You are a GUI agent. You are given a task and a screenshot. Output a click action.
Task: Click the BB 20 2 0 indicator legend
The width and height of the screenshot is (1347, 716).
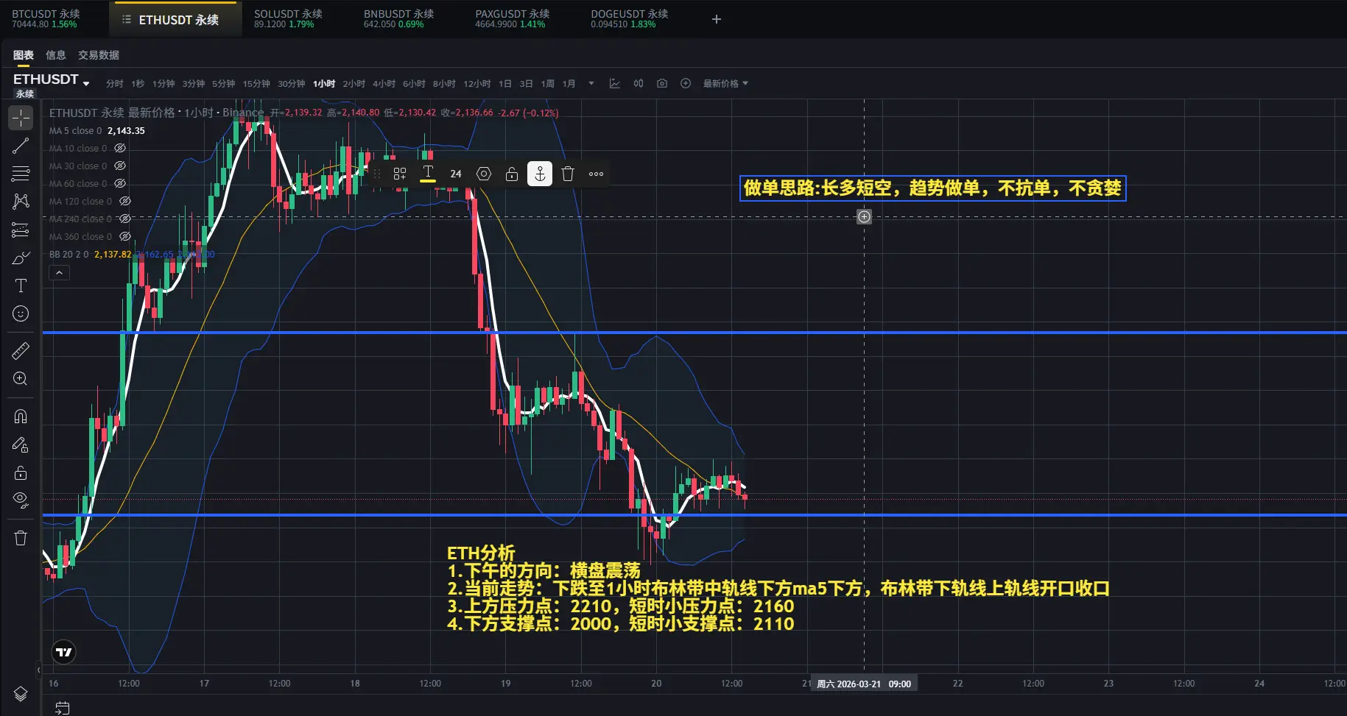(x=68, y=255)
